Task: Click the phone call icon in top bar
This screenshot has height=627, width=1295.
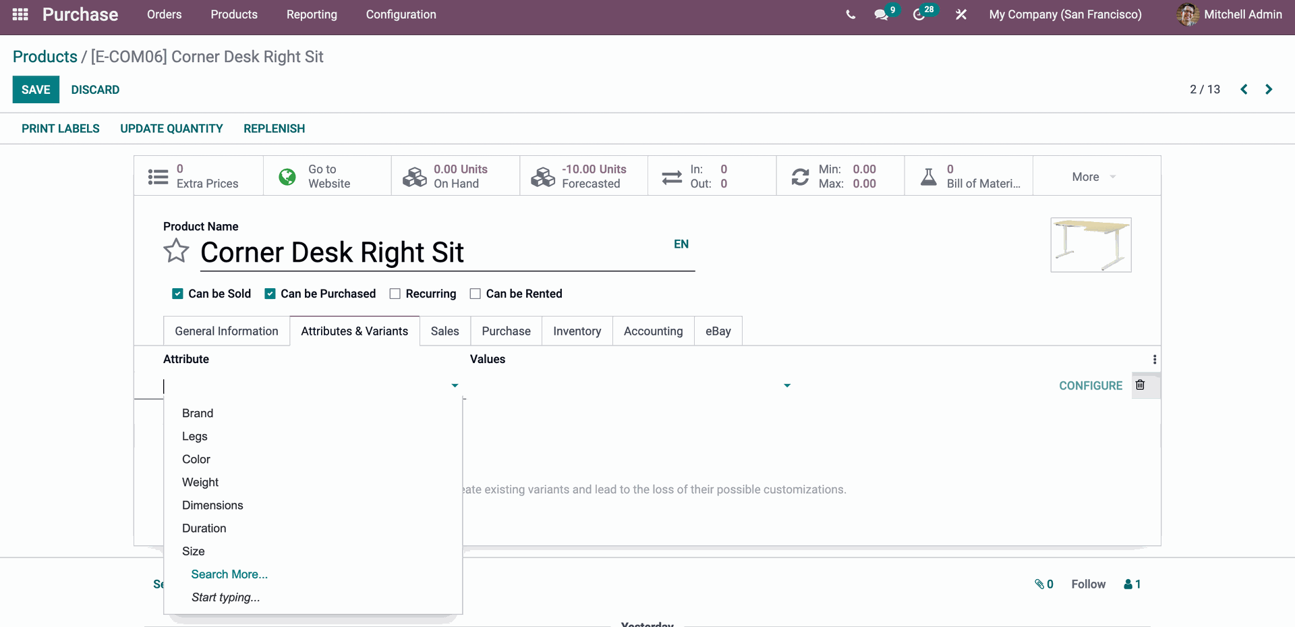Action: pyautogui.click(x=851, y=14)
